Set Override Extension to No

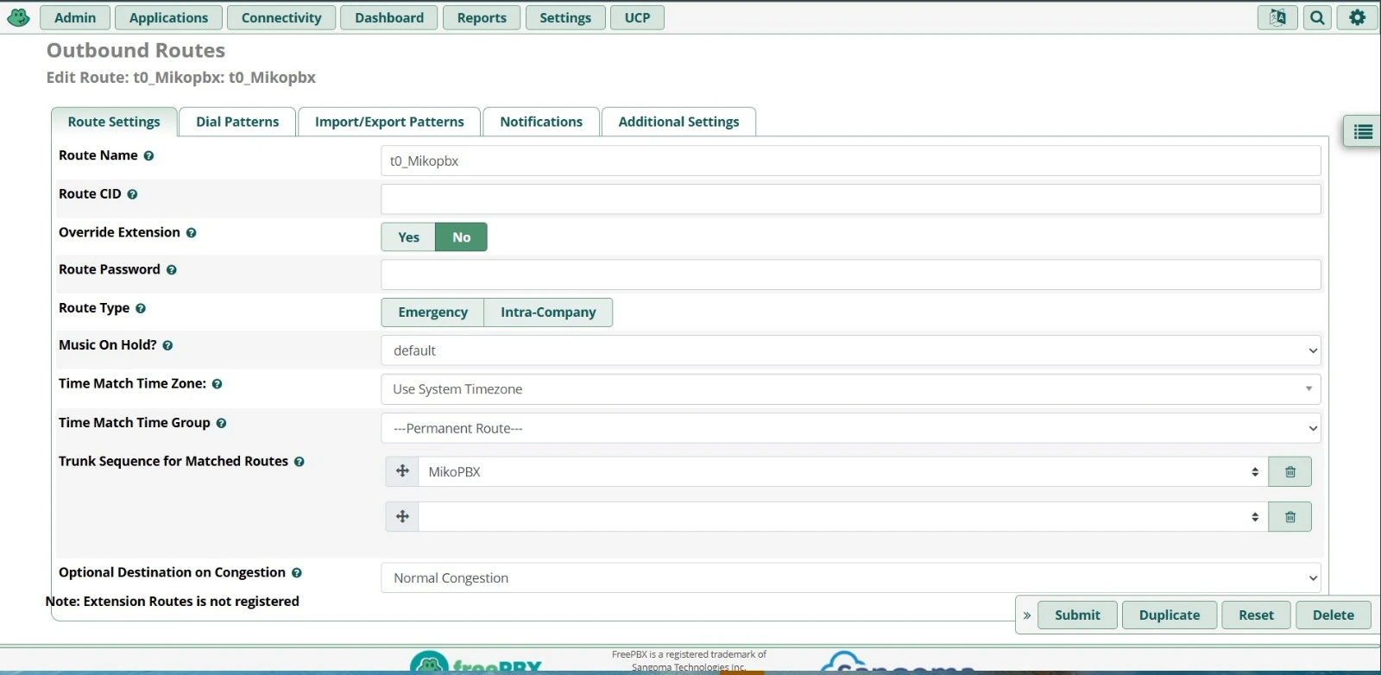coord(462,237)
